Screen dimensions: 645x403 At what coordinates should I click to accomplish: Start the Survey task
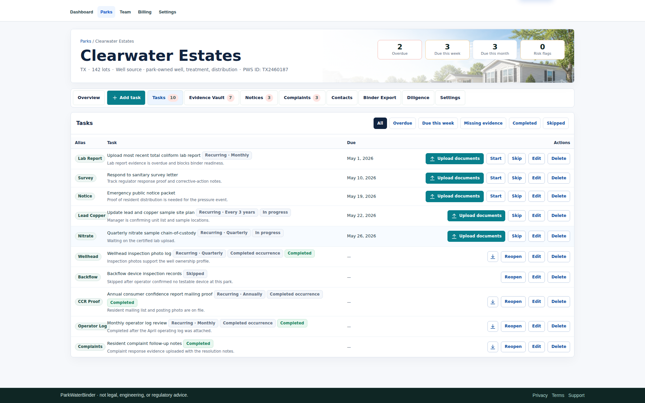[496, 178]
